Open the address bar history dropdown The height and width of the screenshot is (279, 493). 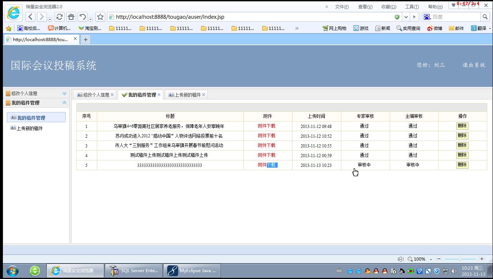[406, 17]
